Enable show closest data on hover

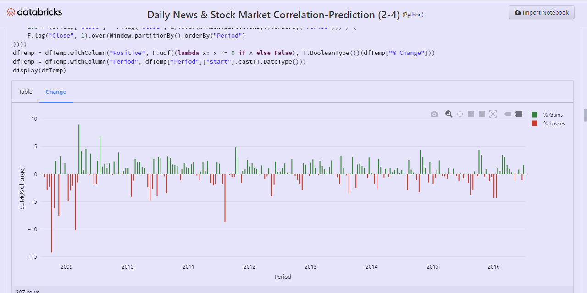508,114
